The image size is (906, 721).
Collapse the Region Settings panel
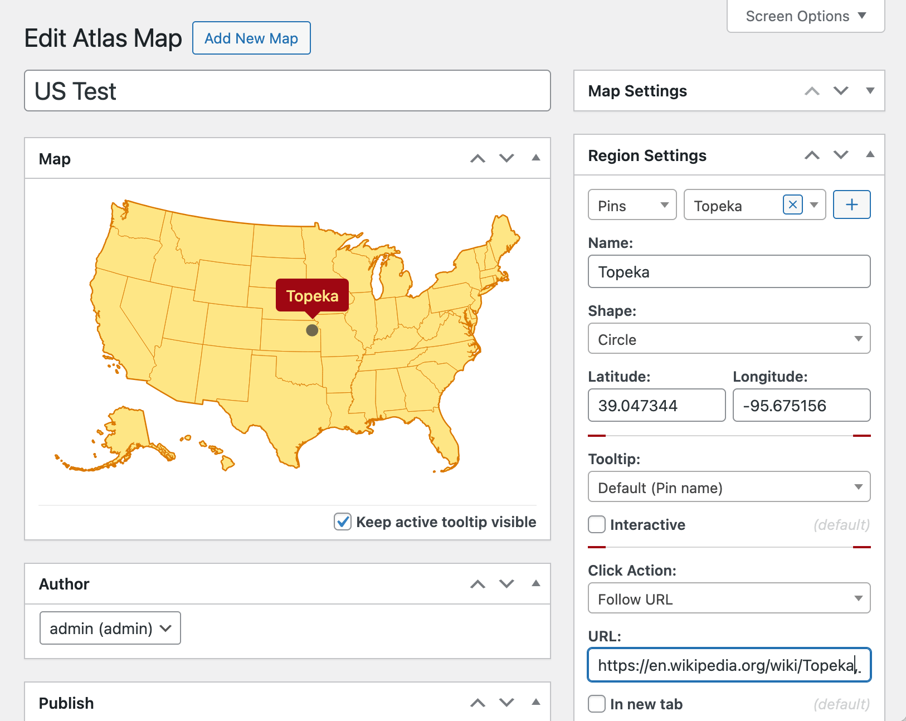point(870,155)
